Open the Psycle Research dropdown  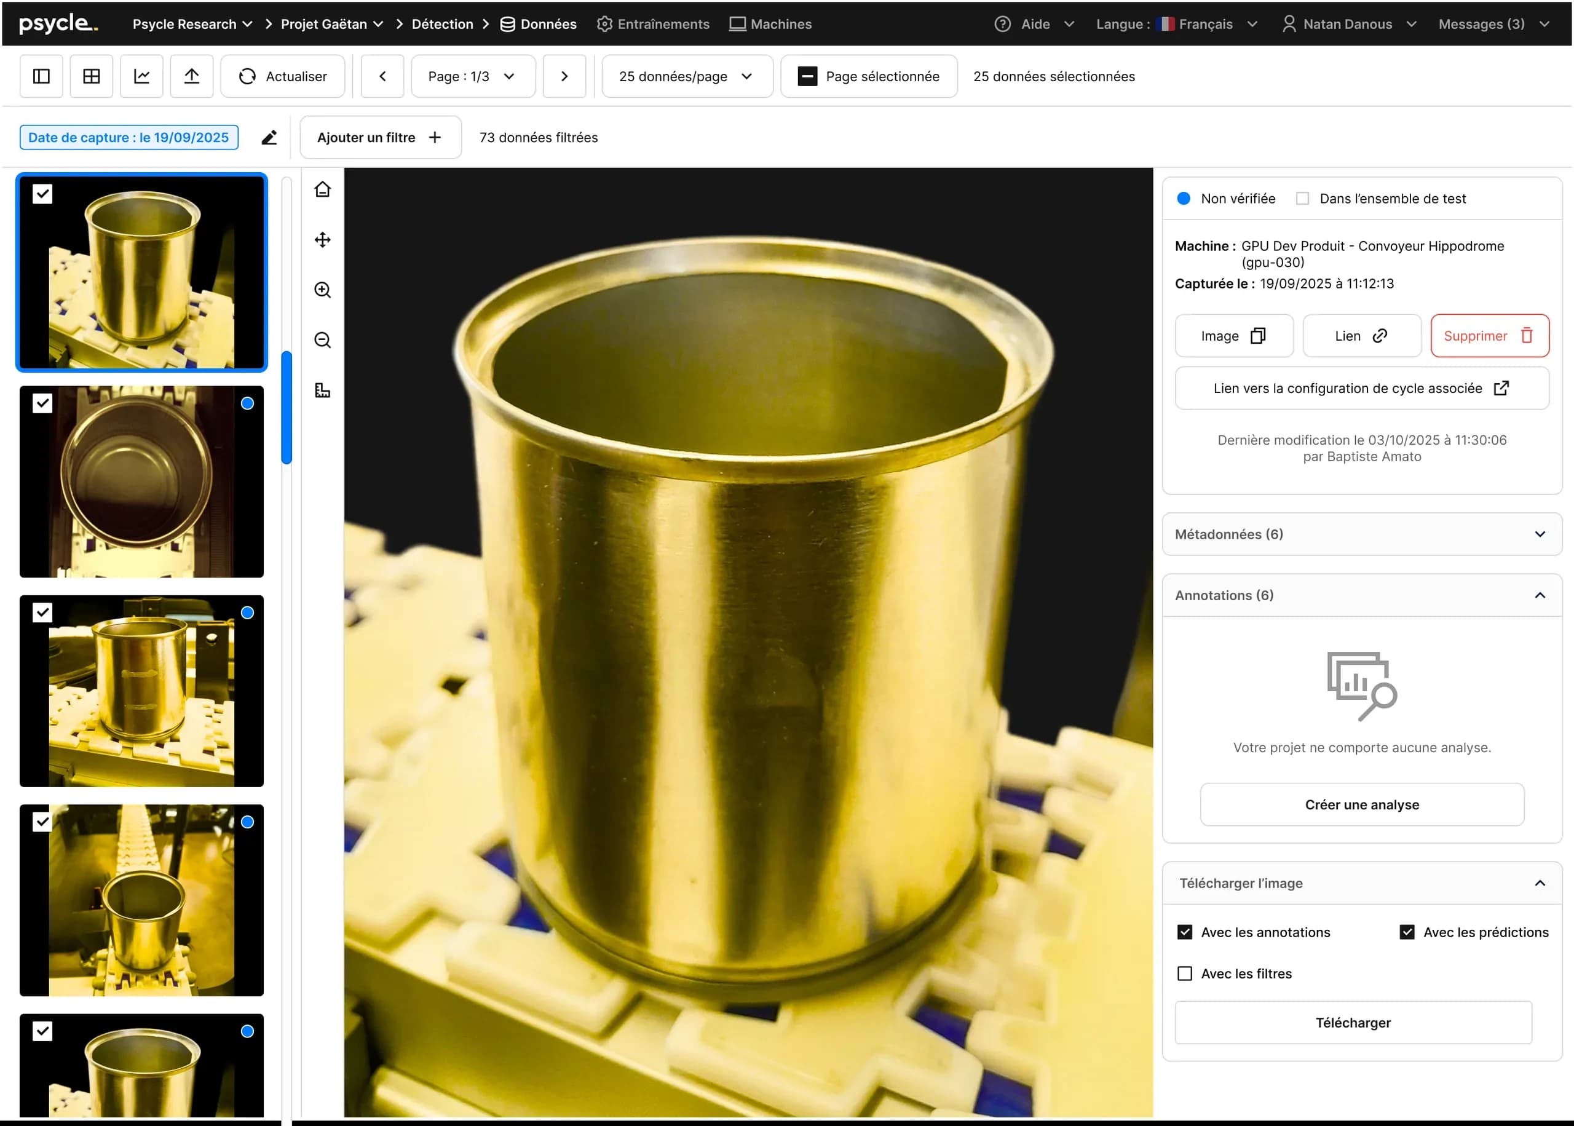(x=192, y=24)
